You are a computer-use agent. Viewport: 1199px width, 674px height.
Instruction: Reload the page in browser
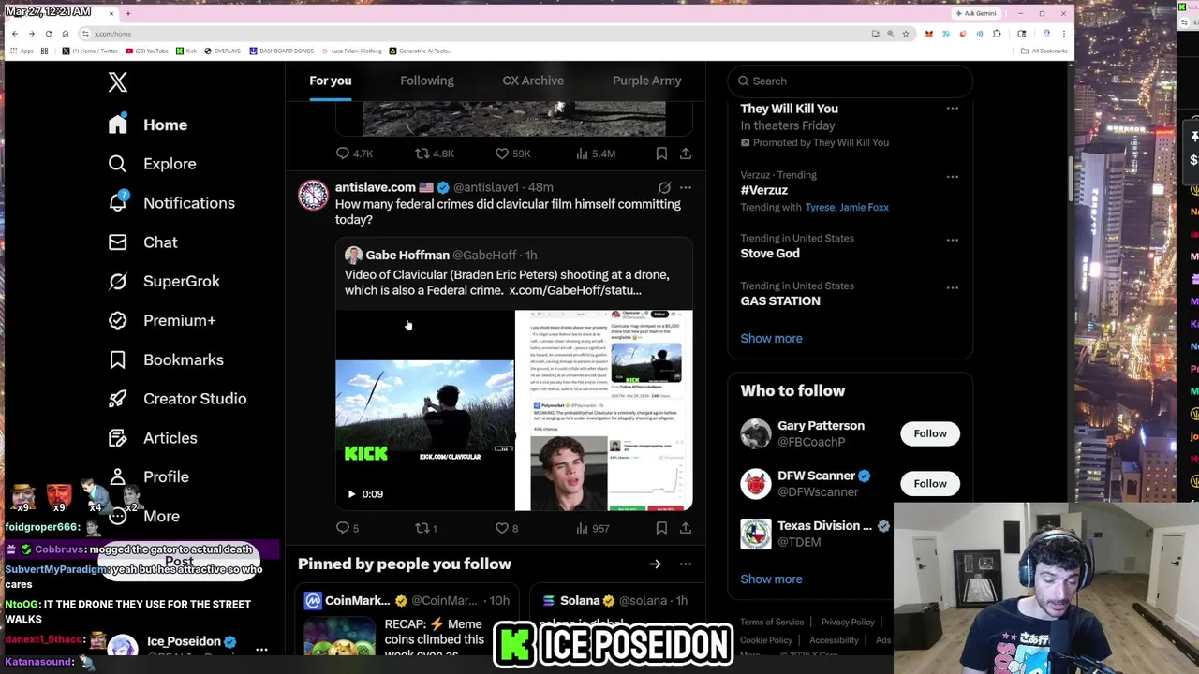(x=49, y=34)
